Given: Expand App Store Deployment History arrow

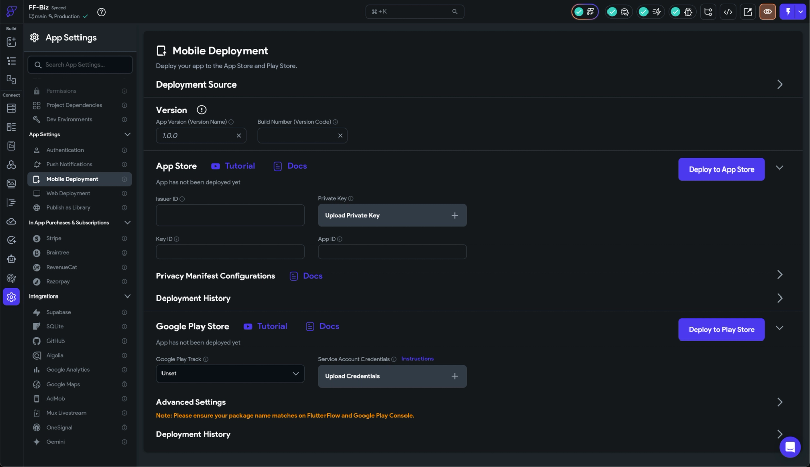Looking at the screenshot, I should (x=780, y=298).
